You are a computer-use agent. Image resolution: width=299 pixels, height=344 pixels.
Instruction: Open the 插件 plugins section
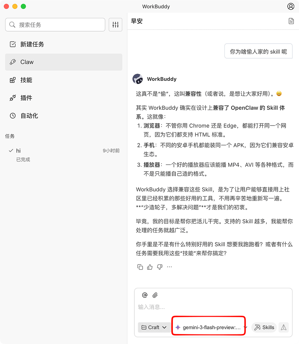coord(64,98)
